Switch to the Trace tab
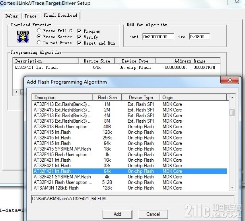The image size is (245, 221). pyautogui.click(x=31, y=16)
